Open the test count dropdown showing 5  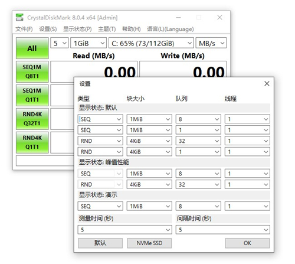[x=60, y=43]
